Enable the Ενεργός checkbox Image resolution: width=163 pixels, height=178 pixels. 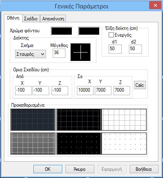coord(111,35)
